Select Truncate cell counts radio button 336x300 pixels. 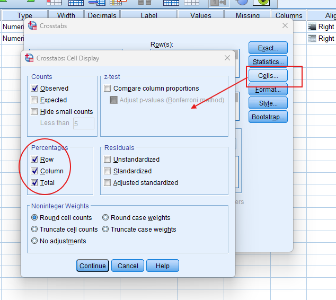coord(35,230)
